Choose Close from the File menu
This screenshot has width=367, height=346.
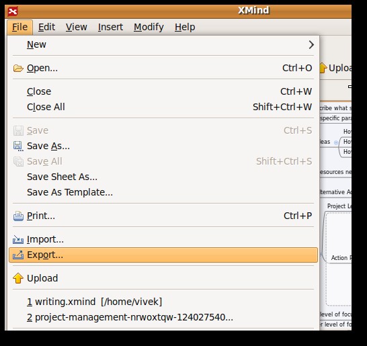pyautogui.click(x=163, y=91)
